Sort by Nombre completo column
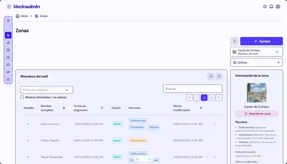 [64, 108]
